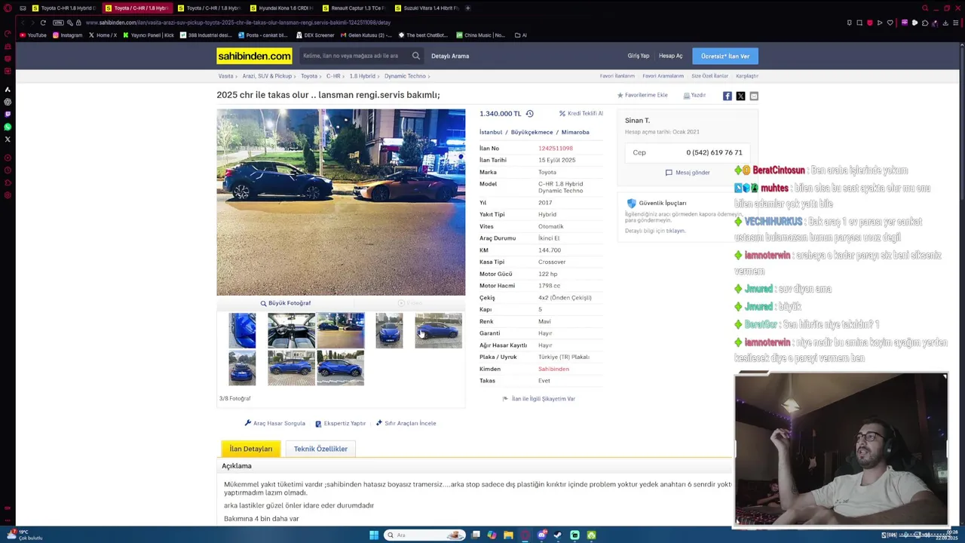Viewport: 965px width, 543px height.
Task: Click the browser address bar URL
Action: pos(238,23)
